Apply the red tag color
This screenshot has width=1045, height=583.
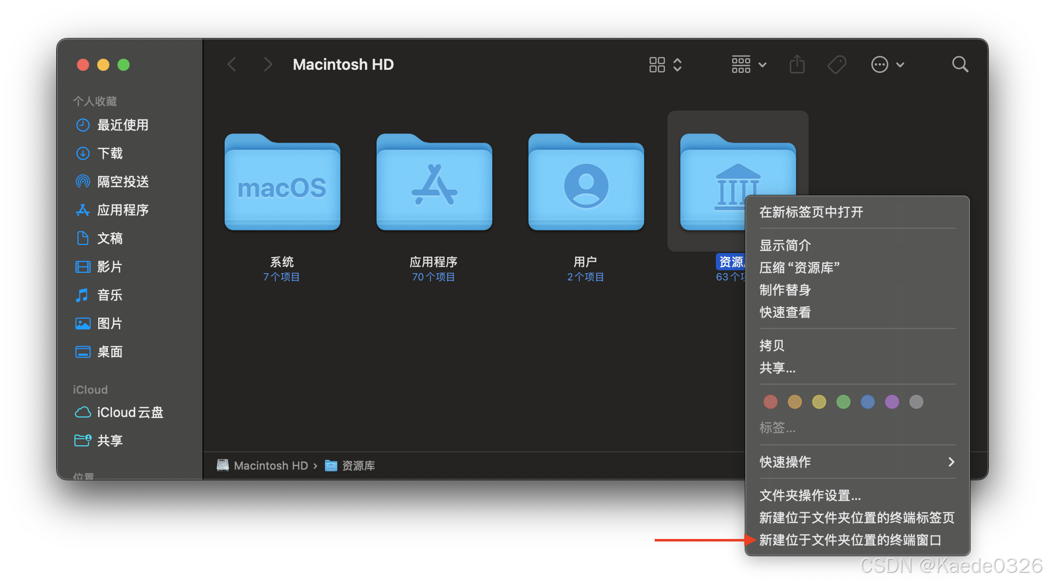point(770,402)
